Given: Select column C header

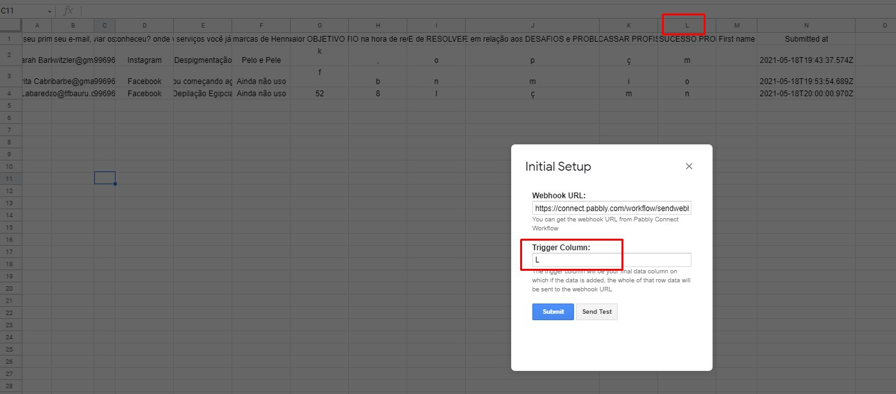Looking at the screenshot, I should [105, 25].
